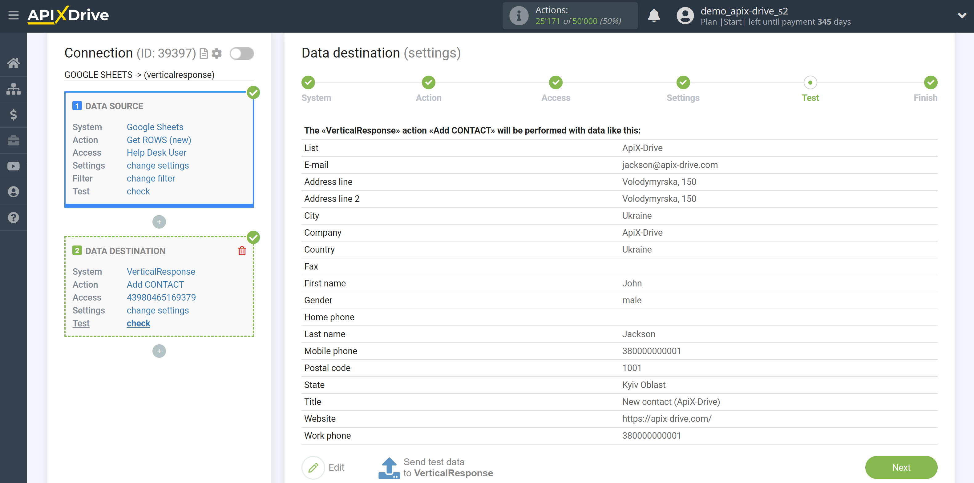974x483 pixels.
Task: Select the New contact (ApiX-Drive) title value
Action: (x=671, y=402)
